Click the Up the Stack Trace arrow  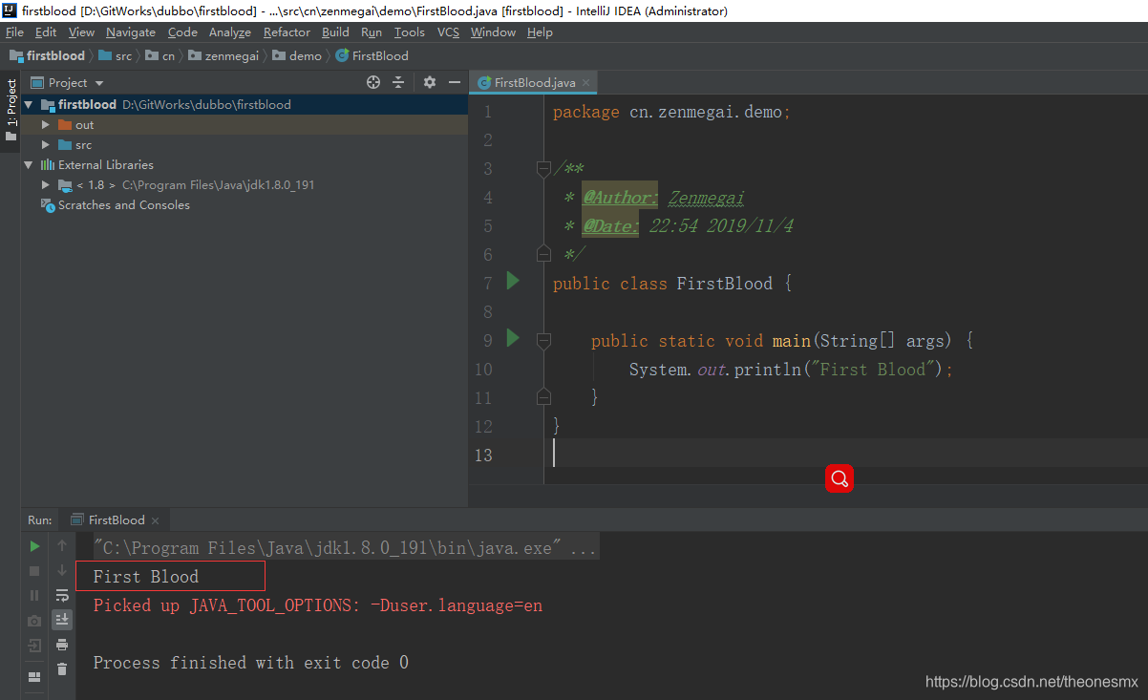(62, 546)
